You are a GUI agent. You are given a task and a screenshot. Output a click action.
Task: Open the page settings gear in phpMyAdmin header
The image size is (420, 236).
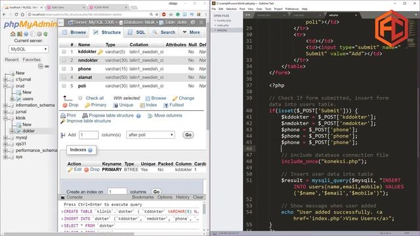[x=193, y=22]
